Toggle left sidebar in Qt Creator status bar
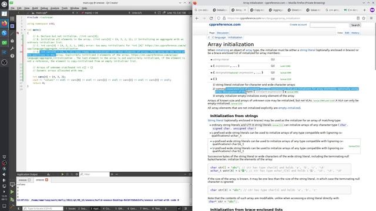The image size is (376, 211). click(19, 209)
